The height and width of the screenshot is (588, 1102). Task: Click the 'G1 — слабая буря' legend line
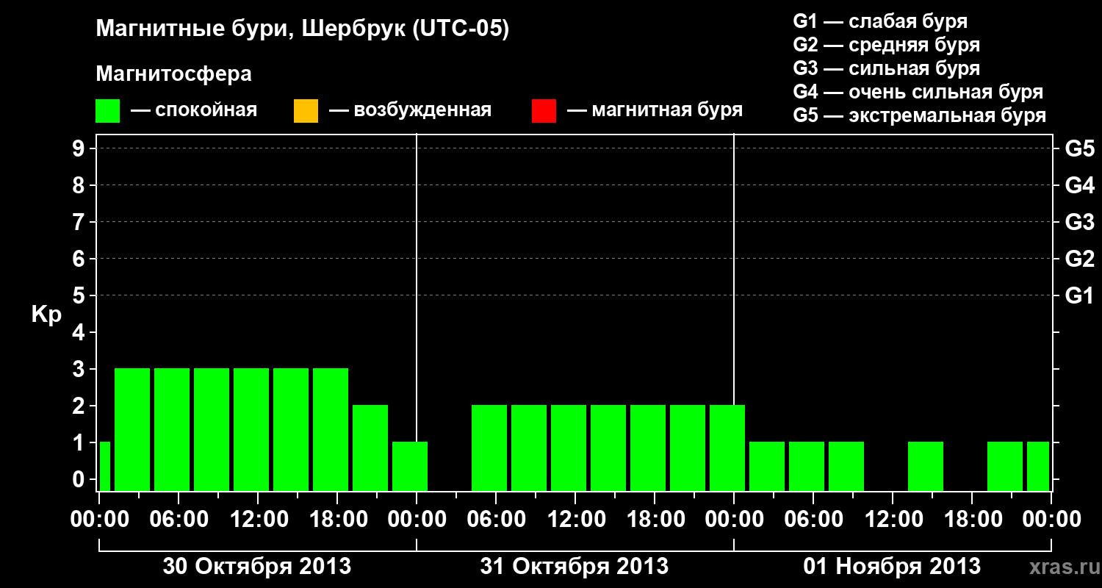880,21
